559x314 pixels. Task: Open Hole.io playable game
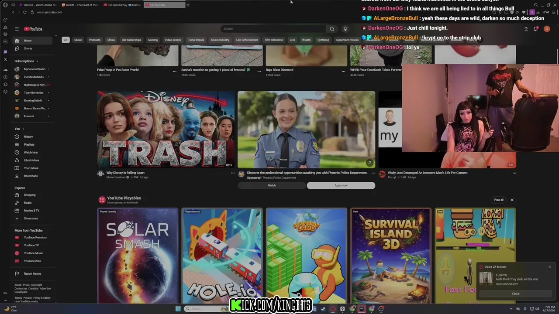(x=222, y=255)
